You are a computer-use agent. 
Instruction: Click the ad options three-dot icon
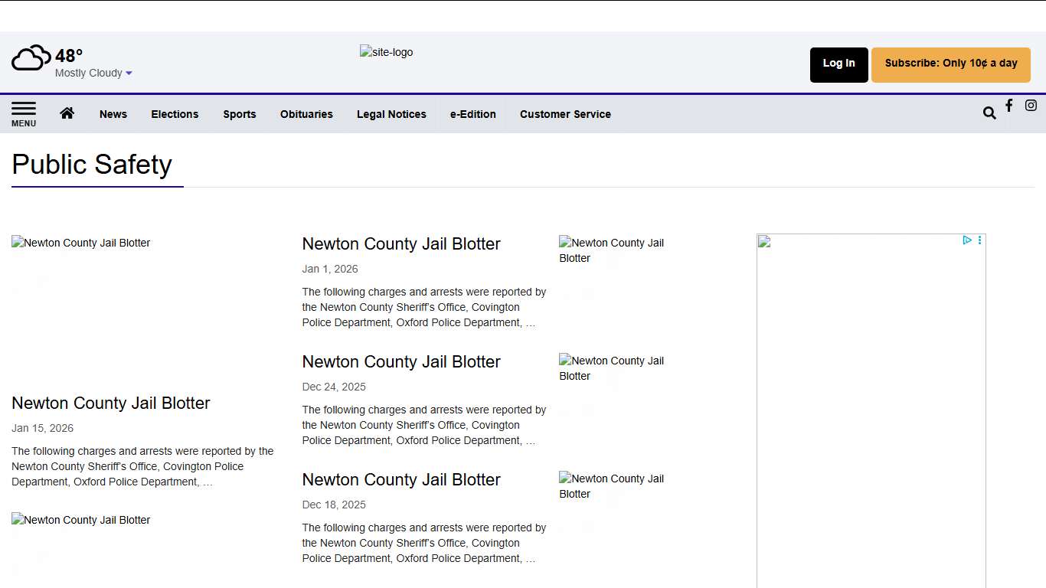point(979,240)
